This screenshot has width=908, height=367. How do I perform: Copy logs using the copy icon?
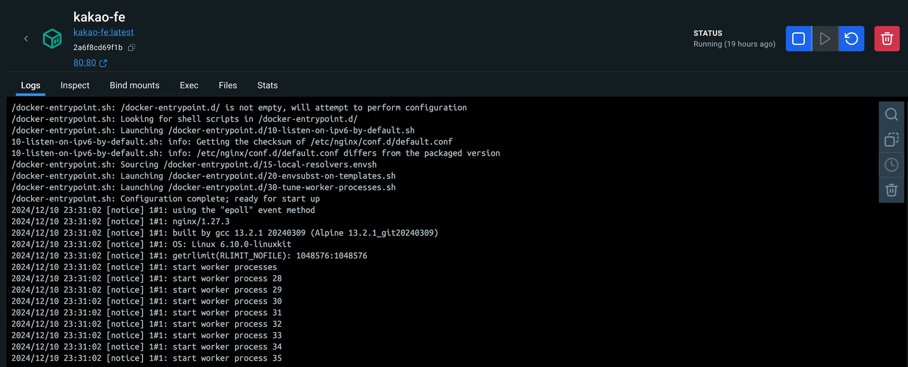[x=891, y=140]
